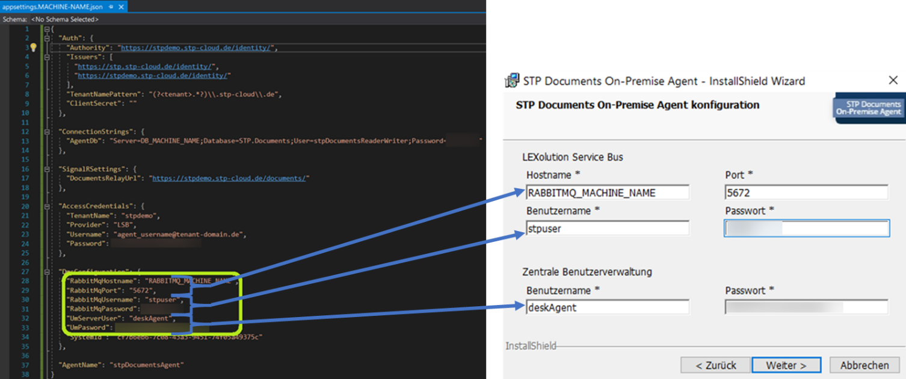
Task: Pin the appsettings.MACHINE-NAME.json tab
Action: coord(110,7)
